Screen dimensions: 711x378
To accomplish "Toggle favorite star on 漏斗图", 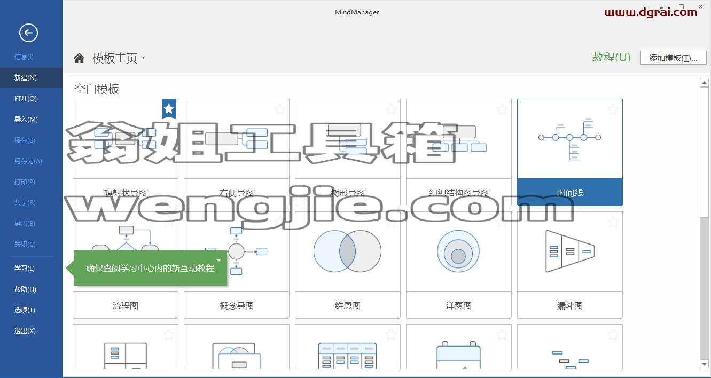I will tap(613, 222).
